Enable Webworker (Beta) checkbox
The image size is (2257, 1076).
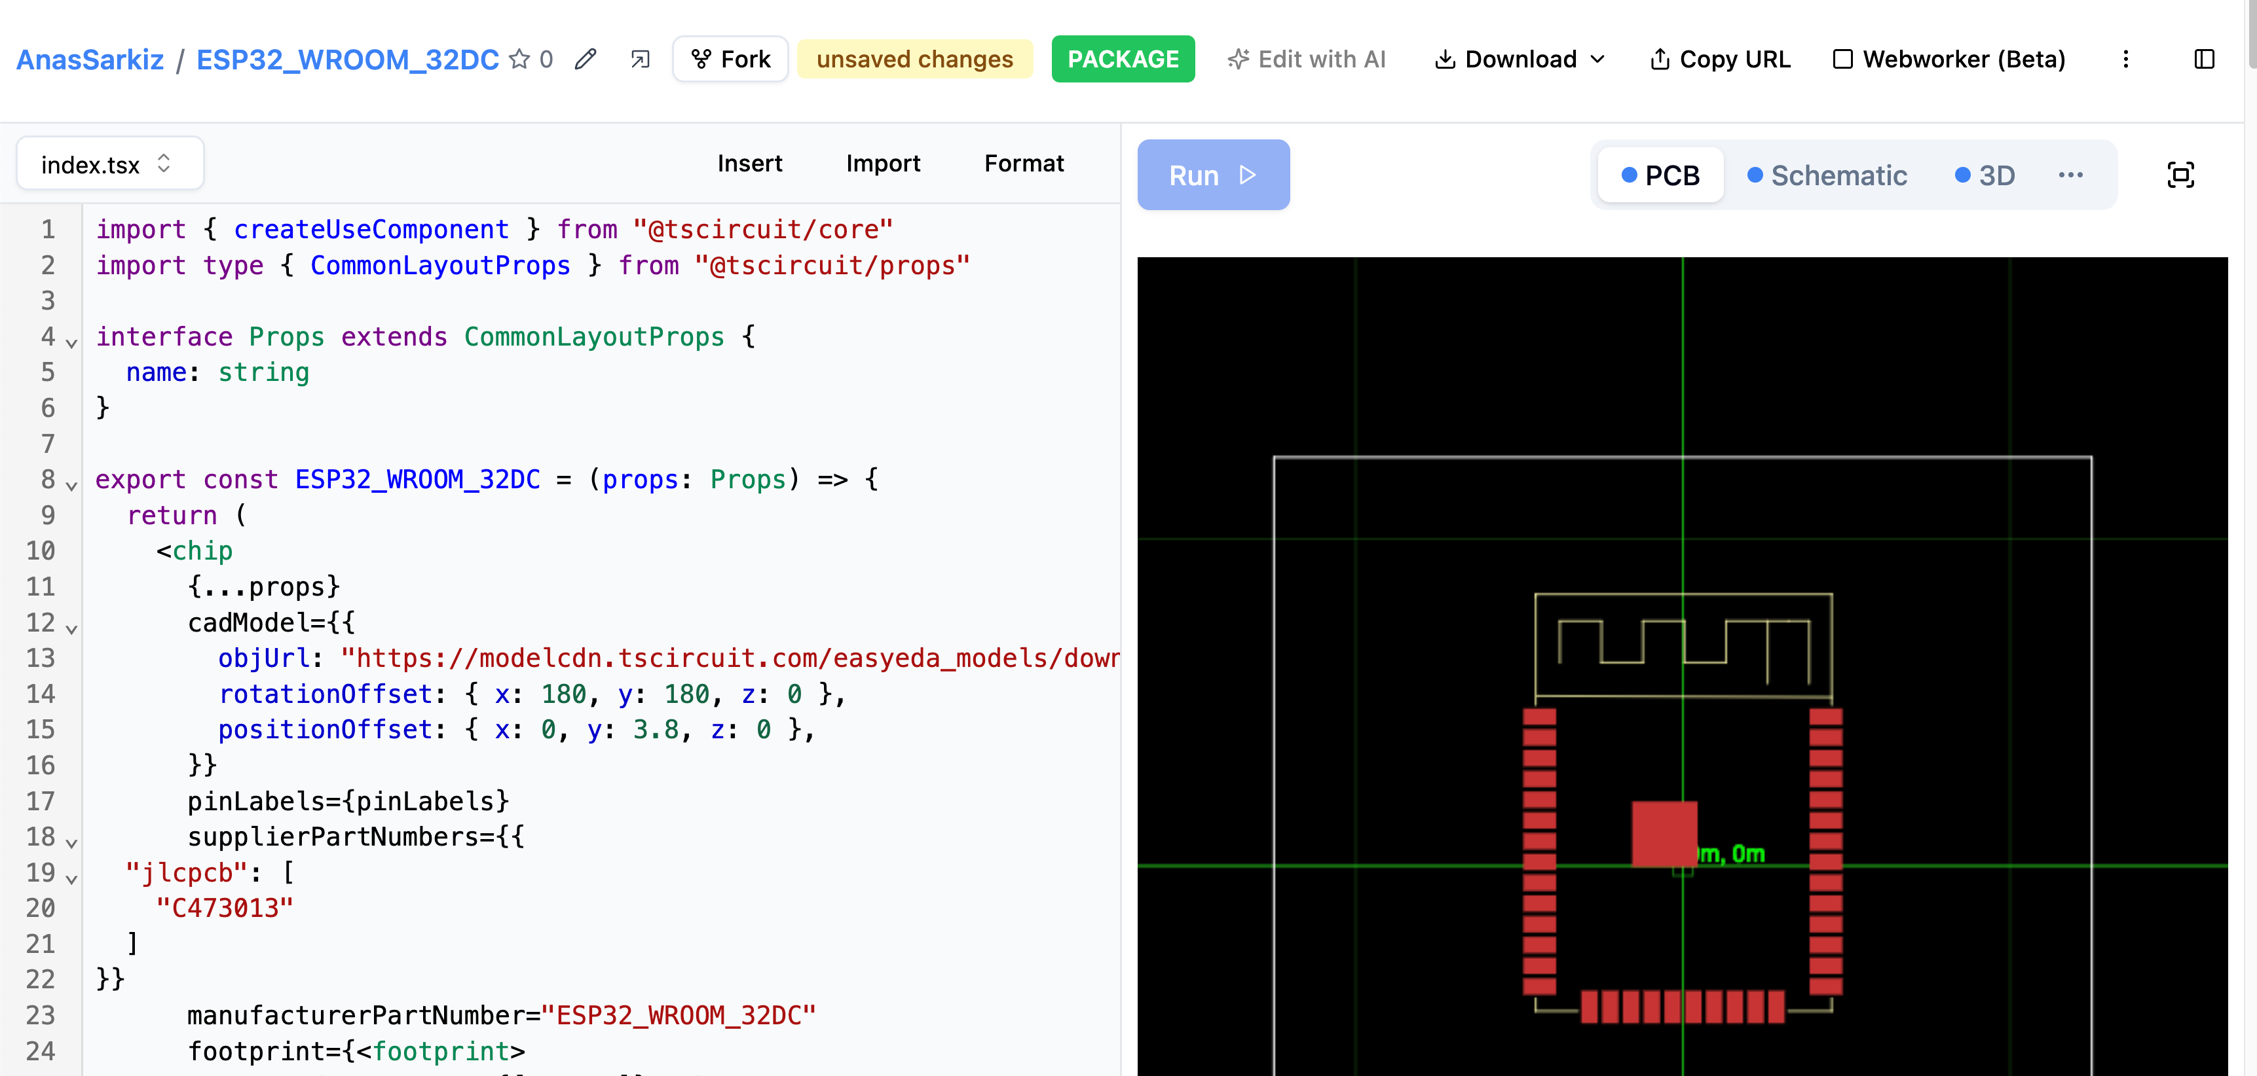(x=1842, y=59)
